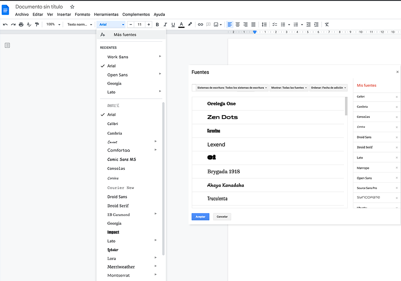The height and width of the screenshot is (281, 401).
Task: Open the Herramientas menu
Action: pos(106,14)
